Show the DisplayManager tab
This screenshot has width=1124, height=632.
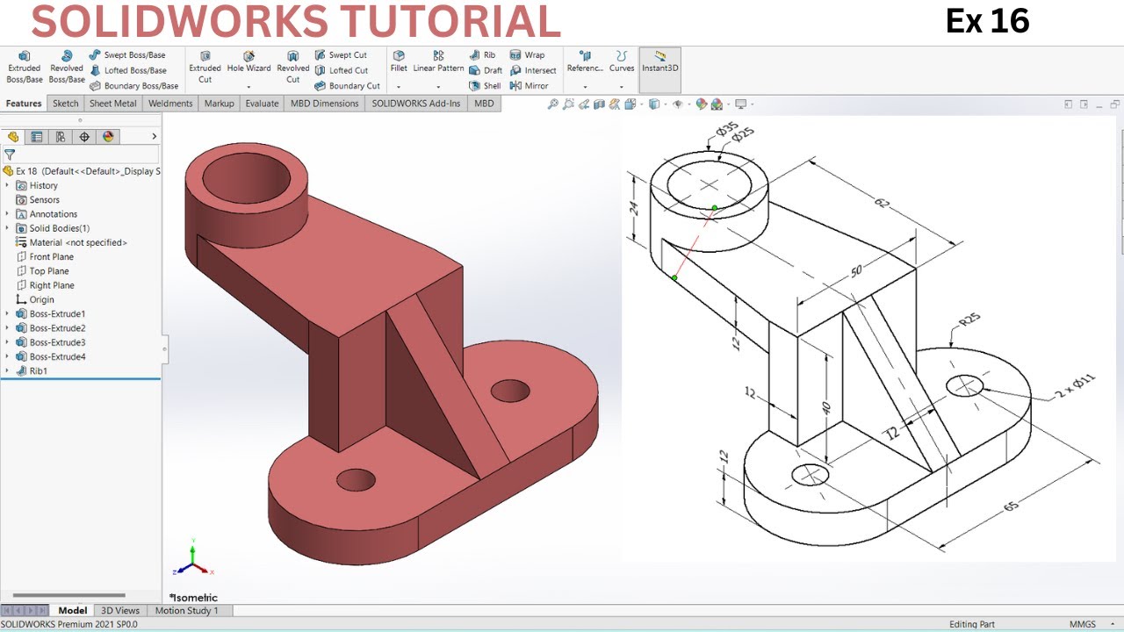(x=108, y=136)
